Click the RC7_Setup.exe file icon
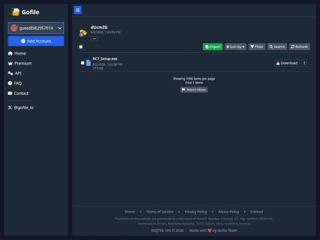320x240 pixels. pos(88,63)
